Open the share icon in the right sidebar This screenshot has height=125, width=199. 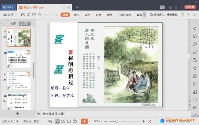(195, 84)
